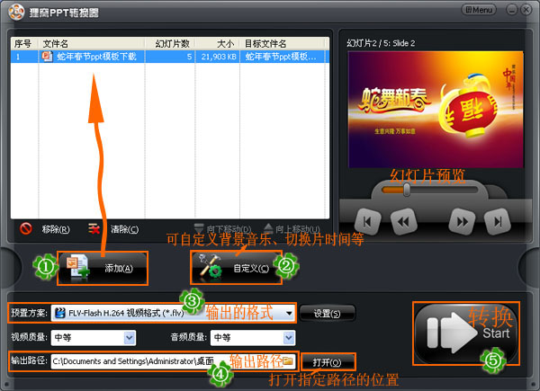Click the red prohibition remove icon
This screenshot has width=540, height=391.
(x=26, y=228)
